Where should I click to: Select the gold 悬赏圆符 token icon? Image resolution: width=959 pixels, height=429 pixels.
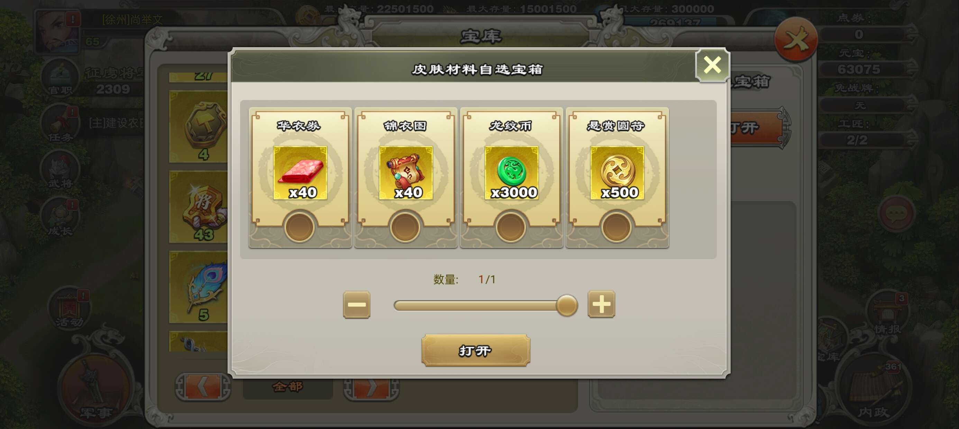point(617,173)
